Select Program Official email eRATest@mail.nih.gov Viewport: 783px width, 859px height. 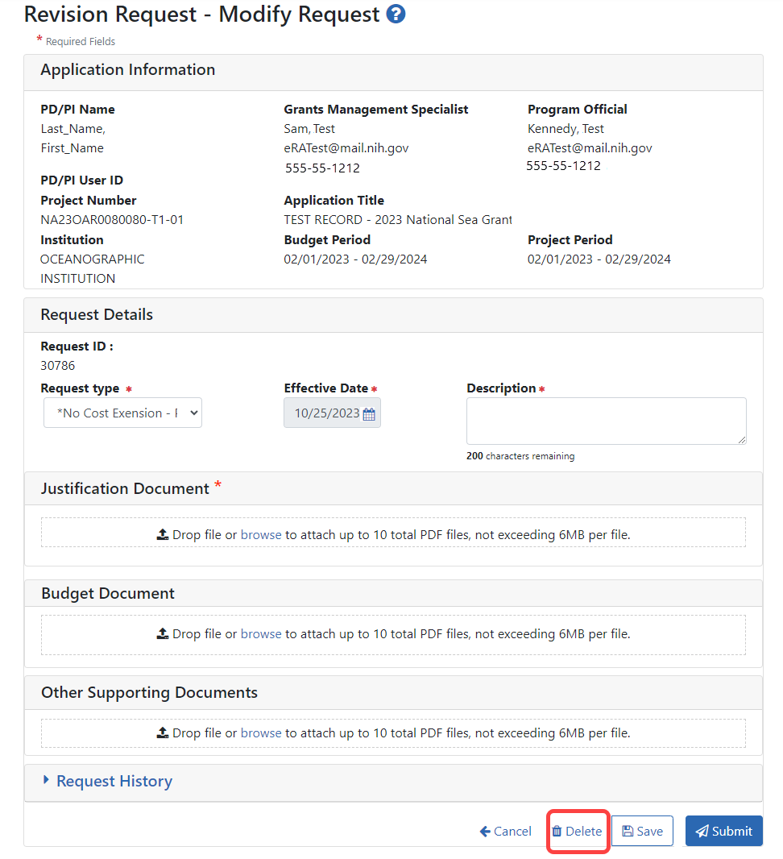click(x=590, y=148)
